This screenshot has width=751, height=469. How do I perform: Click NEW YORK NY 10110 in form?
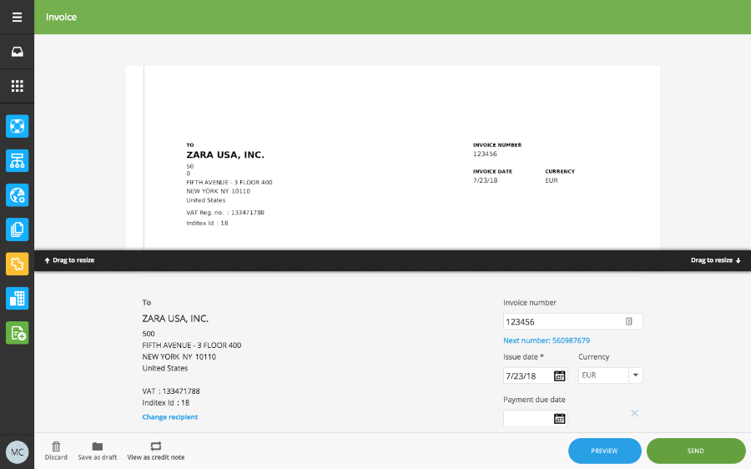click(x=179, y=356)
